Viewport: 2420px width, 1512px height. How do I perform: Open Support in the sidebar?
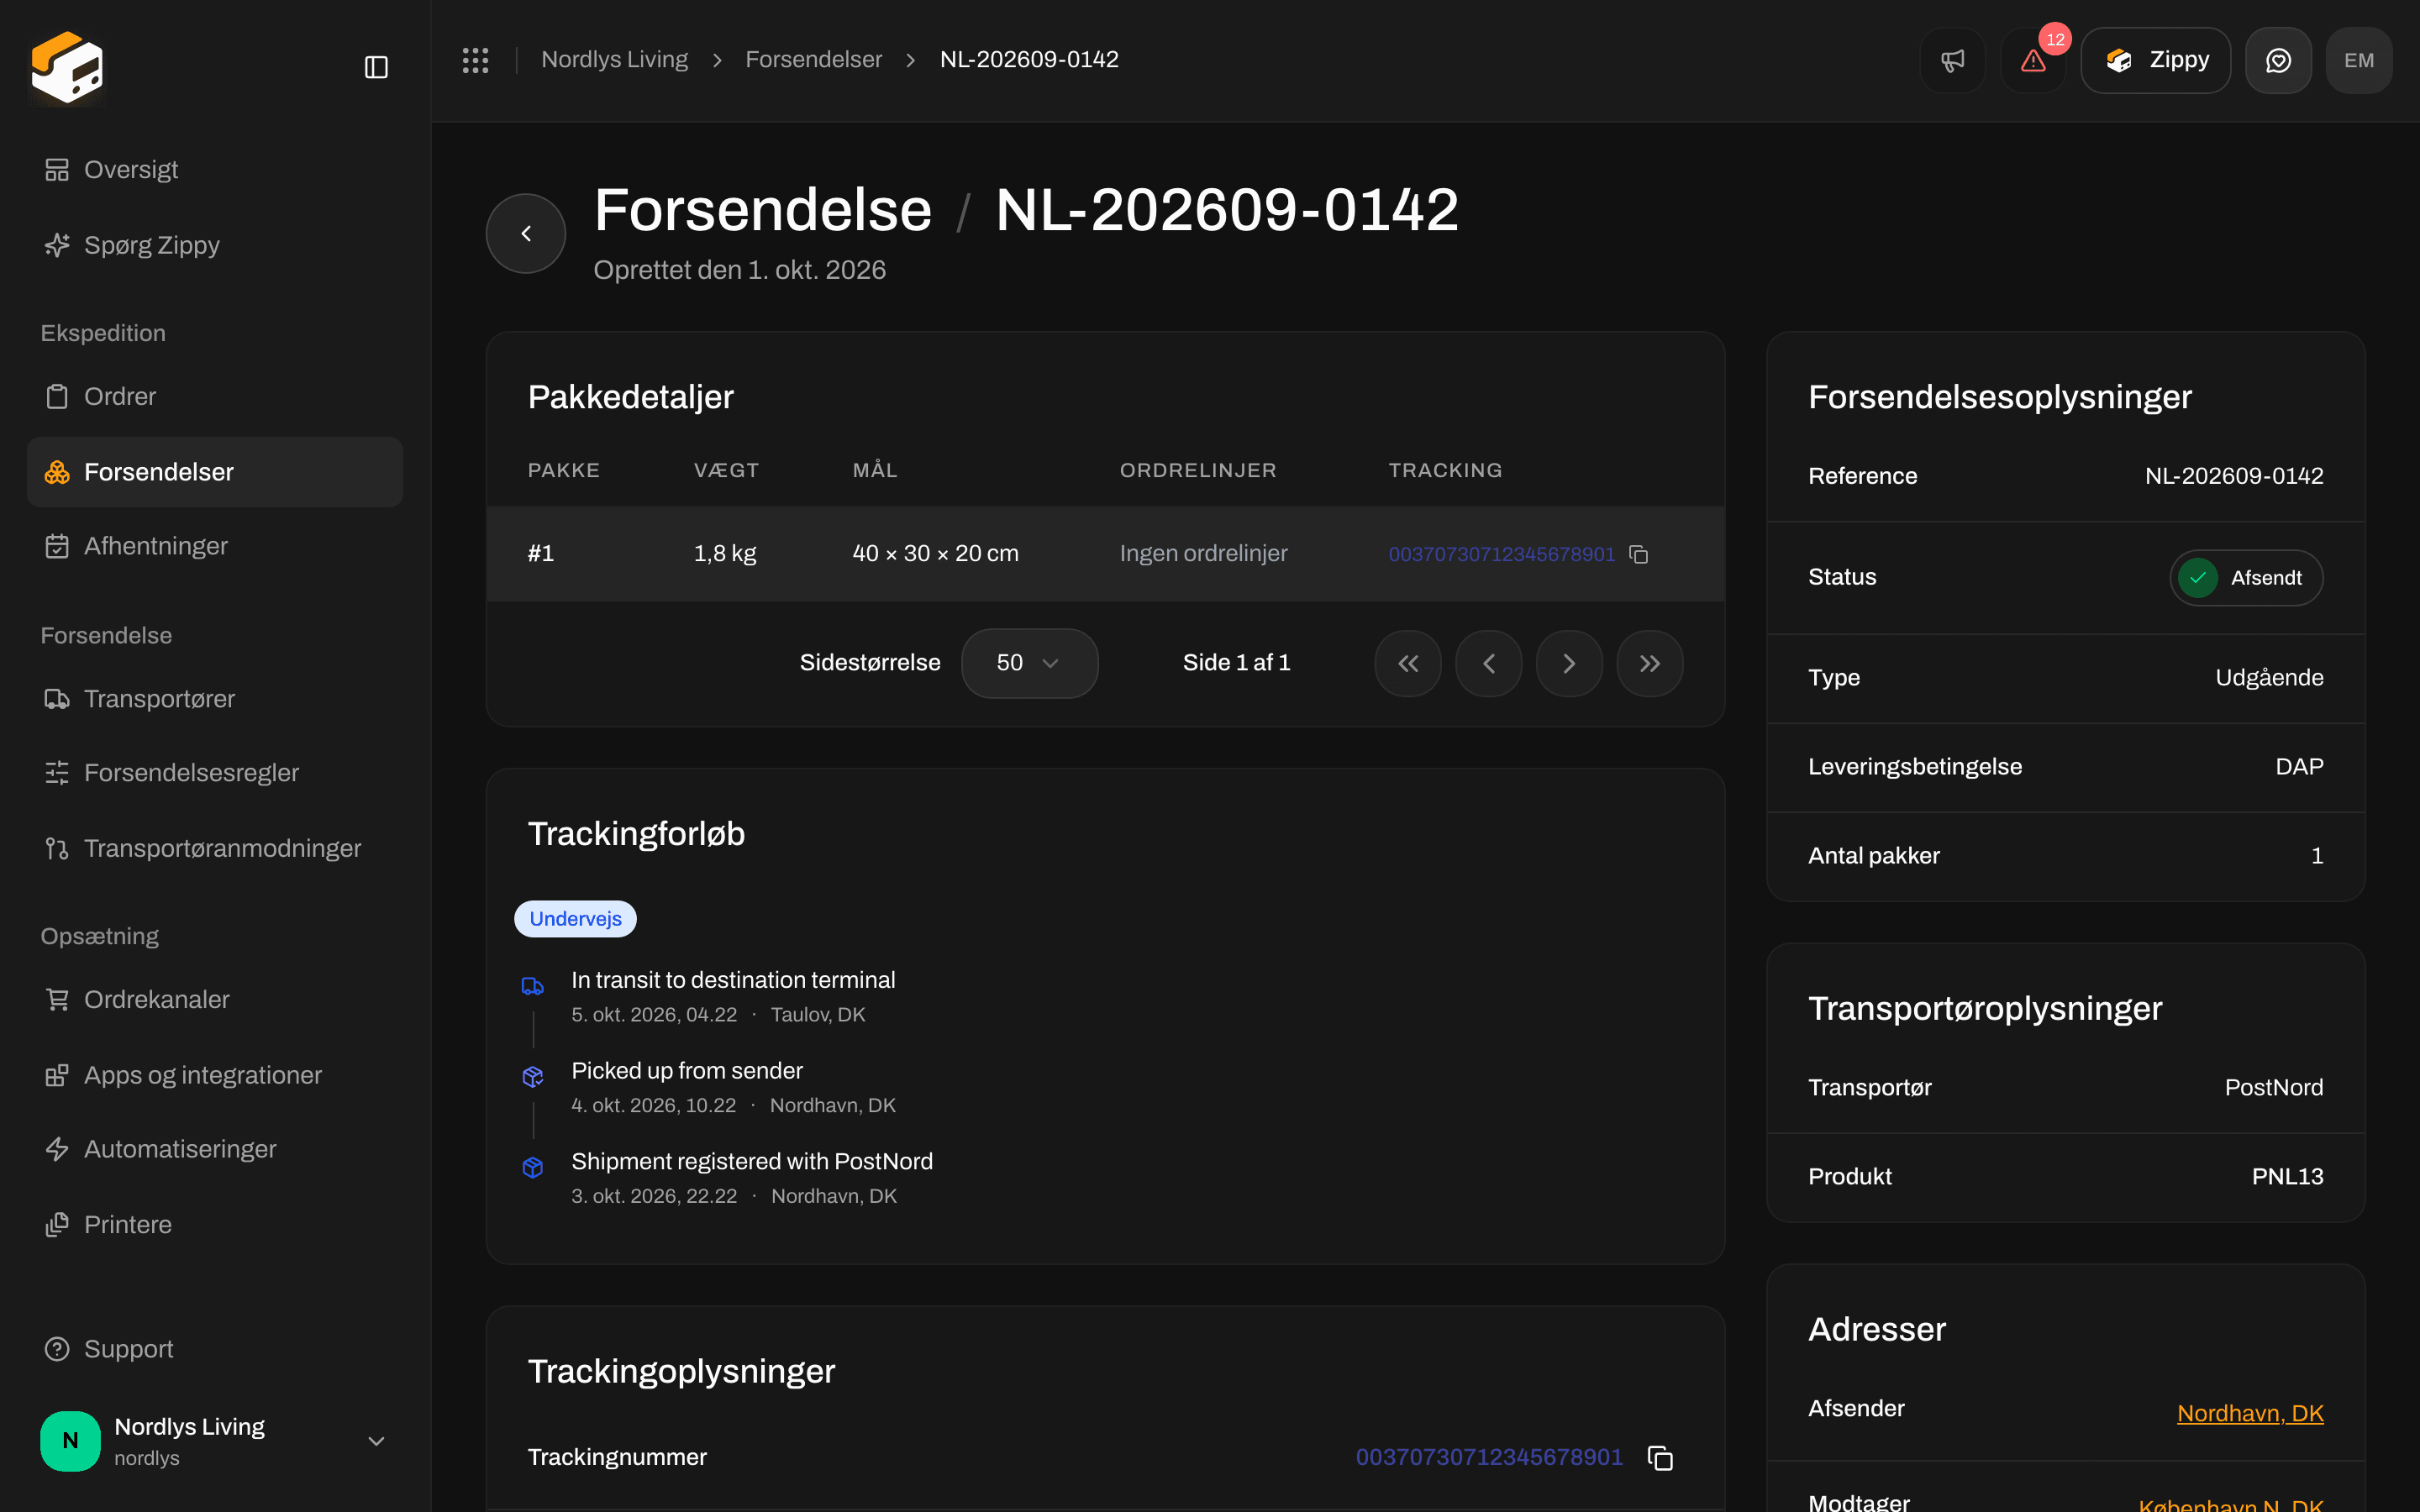(215, 1349)
